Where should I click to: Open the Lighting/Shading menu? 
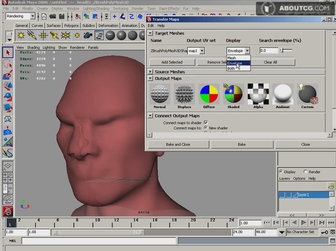[x=96, y=8]
